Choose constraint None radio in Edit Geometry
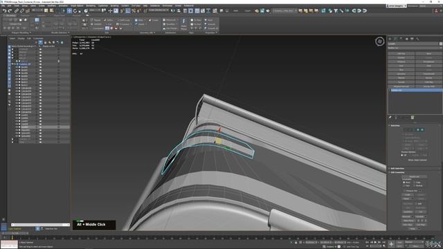The image size is (443, 249). (x=404, y=183)
